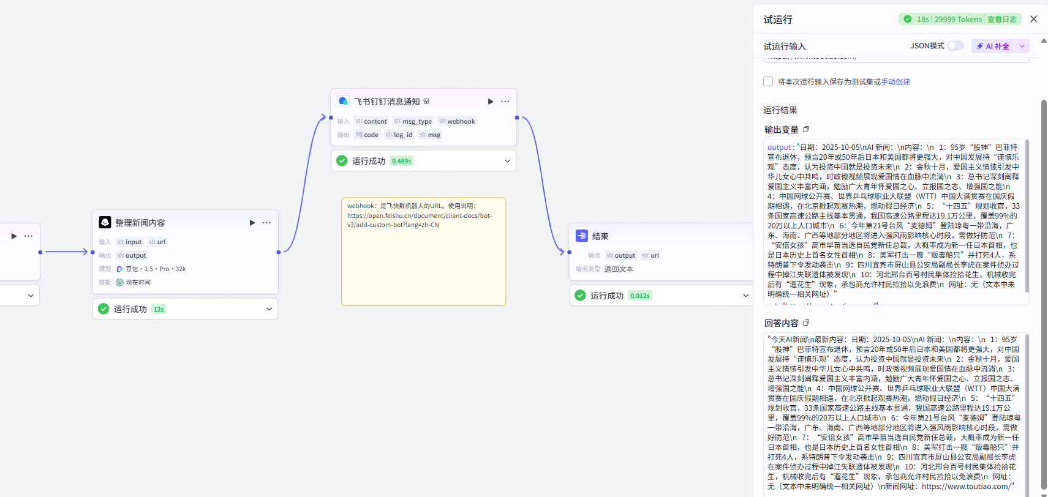Image resolution: width=1048 pixels, height=497 pixels.
Task: Expand 运行成功 12s result under 整理新闻内容
Action: click(269, 309)
